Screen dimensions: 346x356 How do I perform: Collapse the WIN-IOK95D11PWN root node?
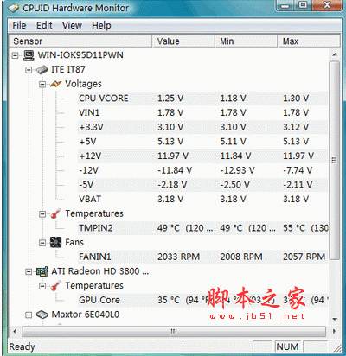click(15, 55)
